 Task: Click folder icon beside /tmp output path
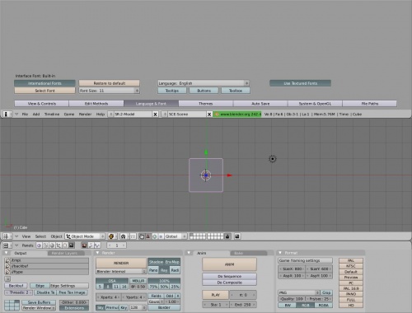[x=7, y=260]
